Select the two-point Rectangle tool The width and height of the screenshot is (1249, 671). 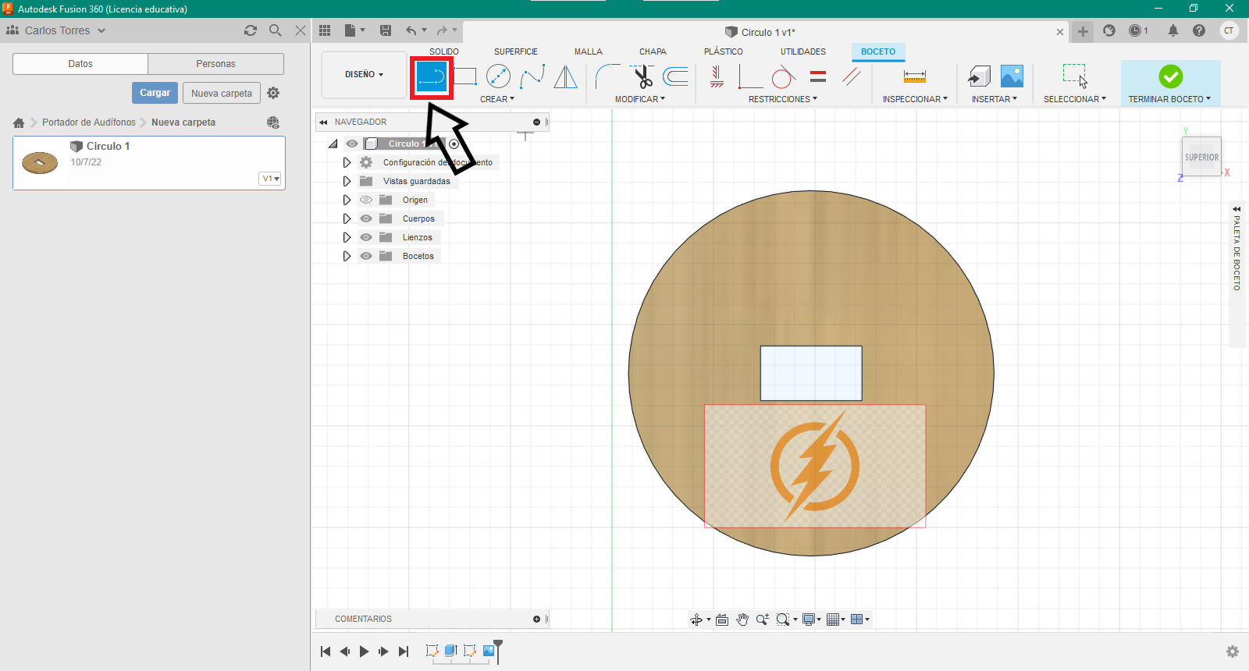465,76
